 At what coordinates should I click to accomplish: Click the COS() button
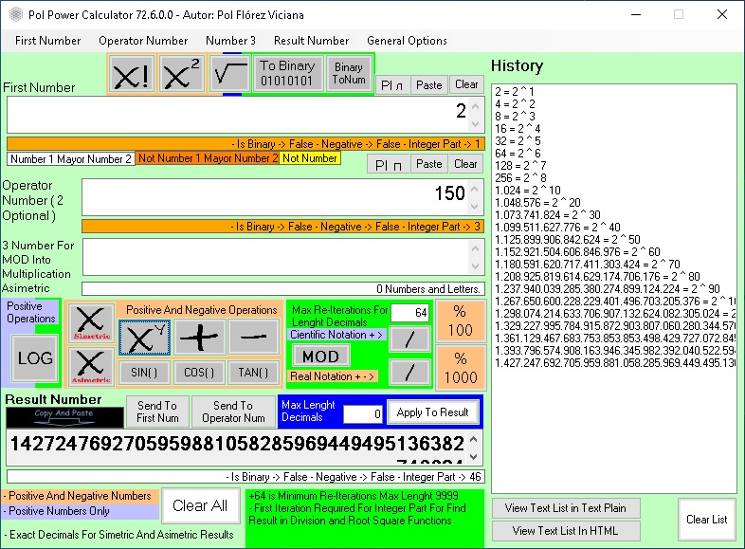[199, 373]
